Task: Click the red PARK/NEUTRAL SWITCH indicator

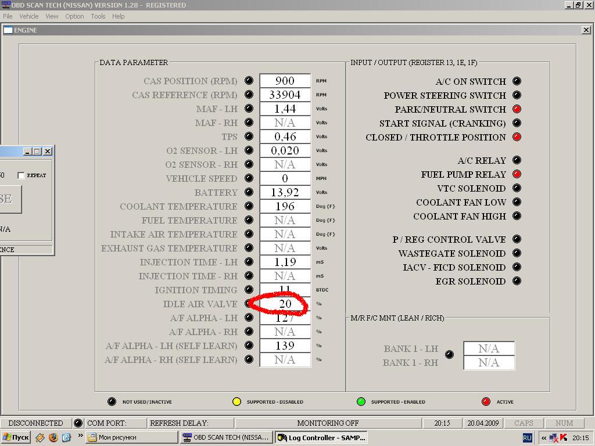Action: tap(517, 109)
